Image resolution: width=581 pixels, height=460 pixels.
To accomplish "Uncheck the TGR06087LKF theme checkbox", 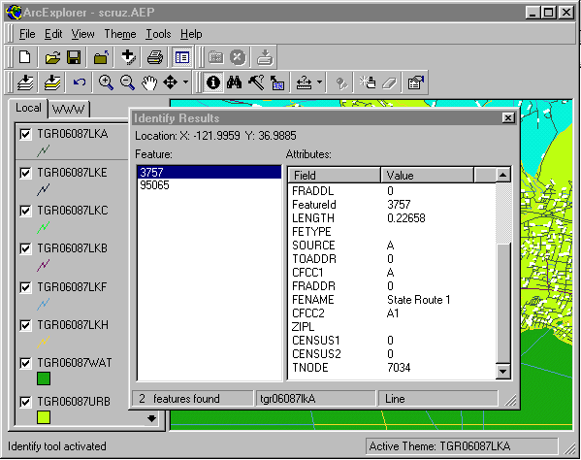I will pyautogui.click(x=25, y=287).
